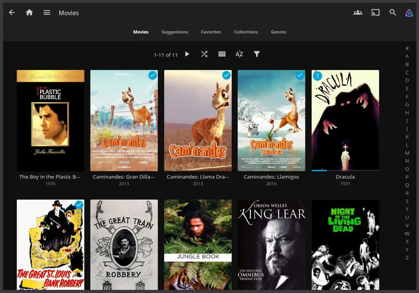Jump to letter B in alphabet picker
This screenshot has height=293, width=419.
point(407,64)
